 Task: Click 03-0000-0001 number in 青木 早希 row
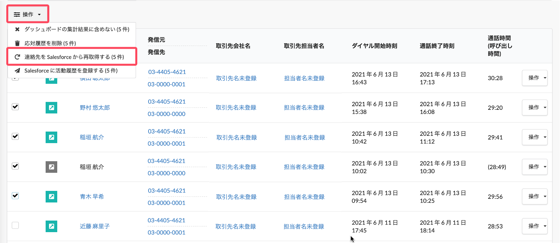(166, 203)
